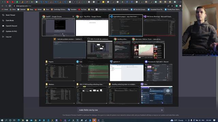Click the Visual Studio icon in task switcher

(x=145, y=17)
